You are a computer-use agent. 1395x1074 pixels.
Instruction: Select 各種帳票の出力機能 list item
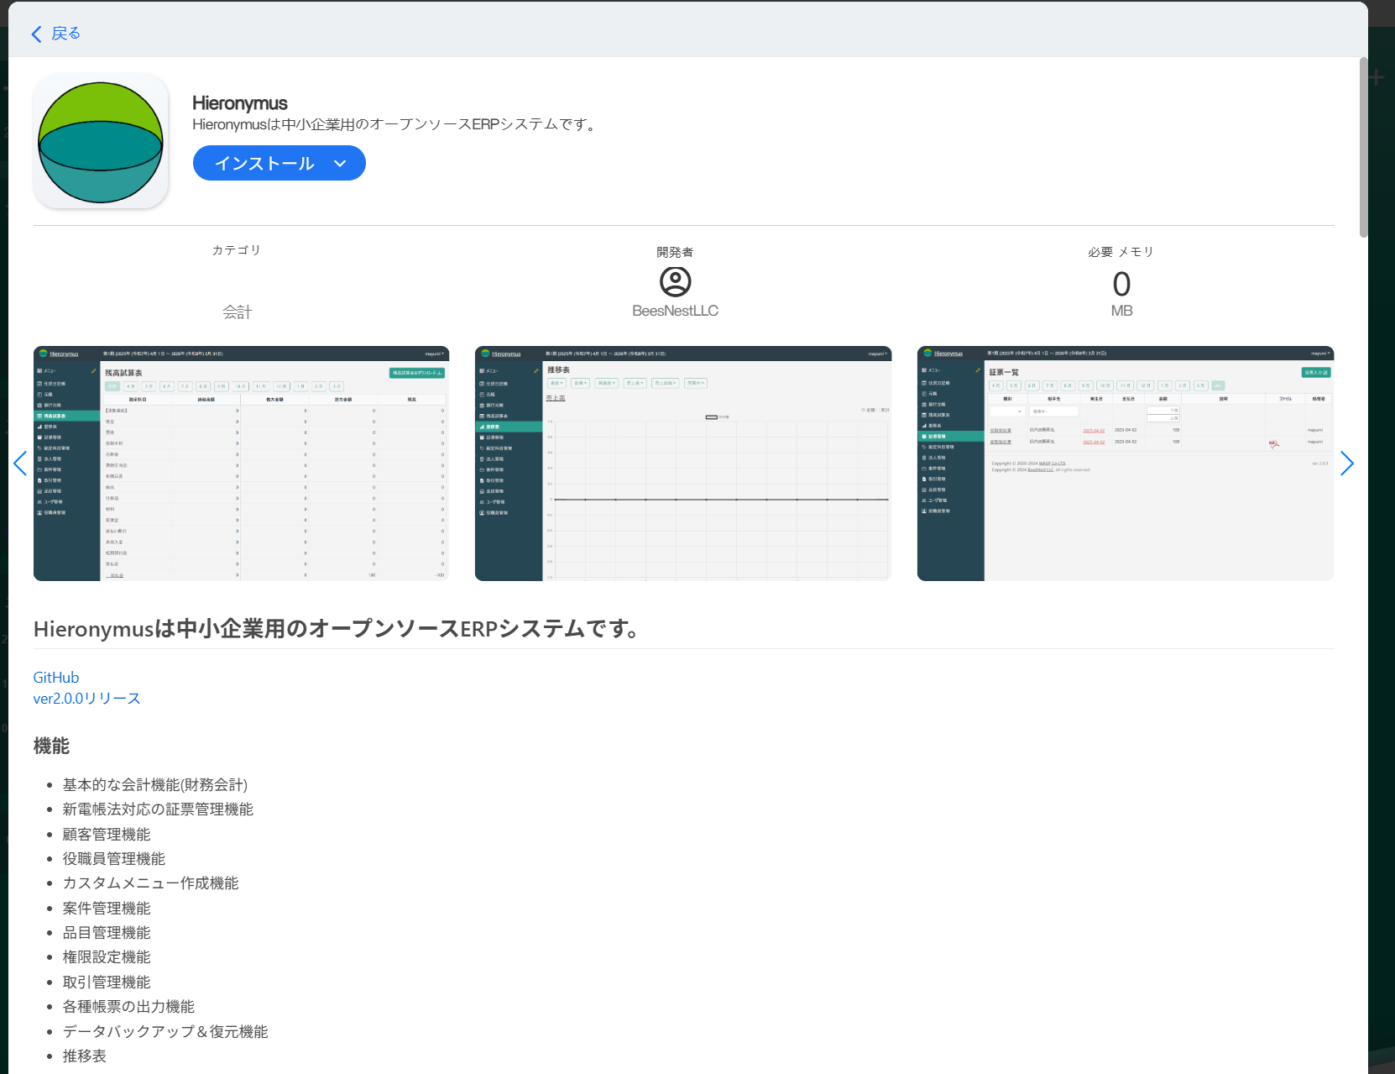tap(128, 1007)
